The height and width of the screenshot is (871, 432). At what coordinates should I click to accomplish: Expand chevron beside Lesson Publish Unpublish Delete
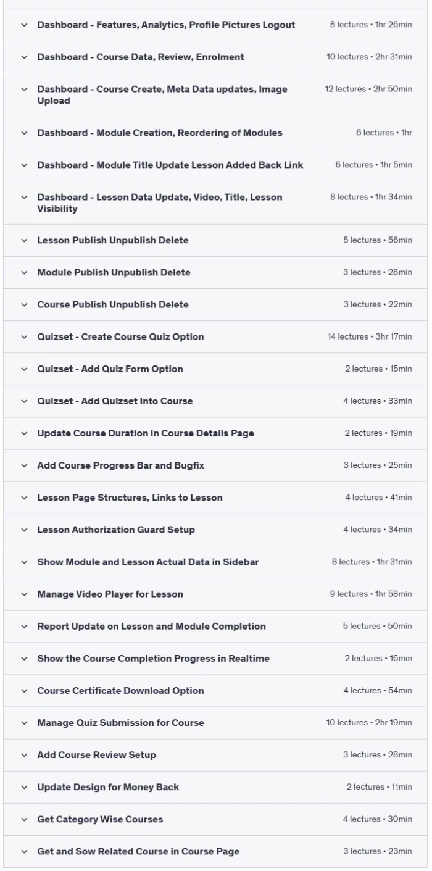24,240
